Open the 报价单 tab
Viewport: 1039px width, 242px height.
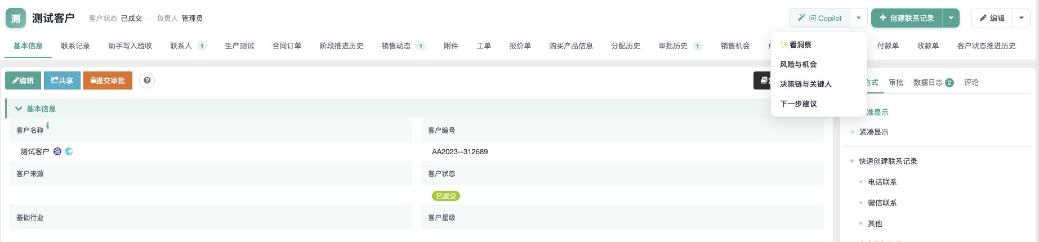(520, 46)
